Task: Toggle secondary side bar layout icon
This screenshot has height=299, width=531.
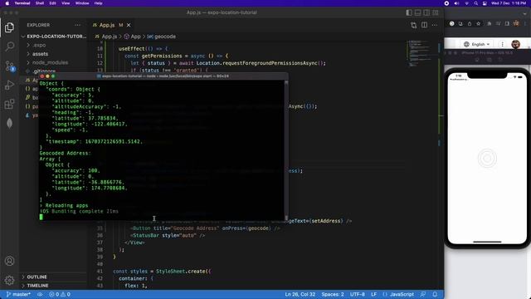Action: pyautogui.click(x=426, y=12)
